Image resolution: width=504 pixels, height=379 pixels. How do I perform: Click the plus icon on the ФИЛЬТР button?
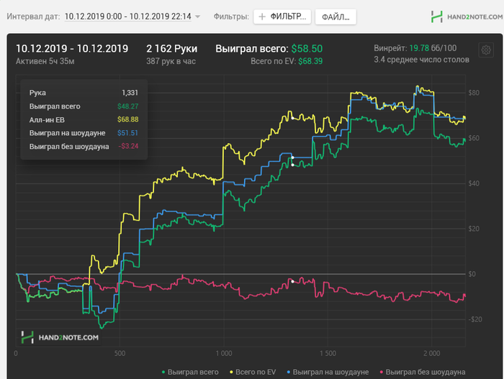[262, 17]
